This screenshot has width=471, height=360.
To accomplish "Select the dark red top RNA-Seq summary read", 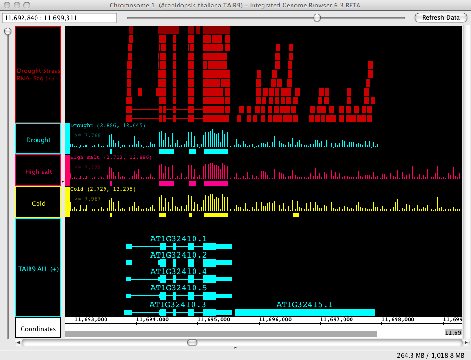I will pyautogui.click(x=179, y=29).
